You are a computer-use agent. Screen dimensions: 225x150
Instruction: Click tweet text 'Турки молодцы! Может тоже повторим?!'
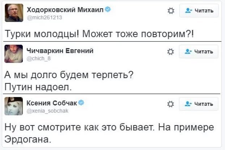coord(99,34)
